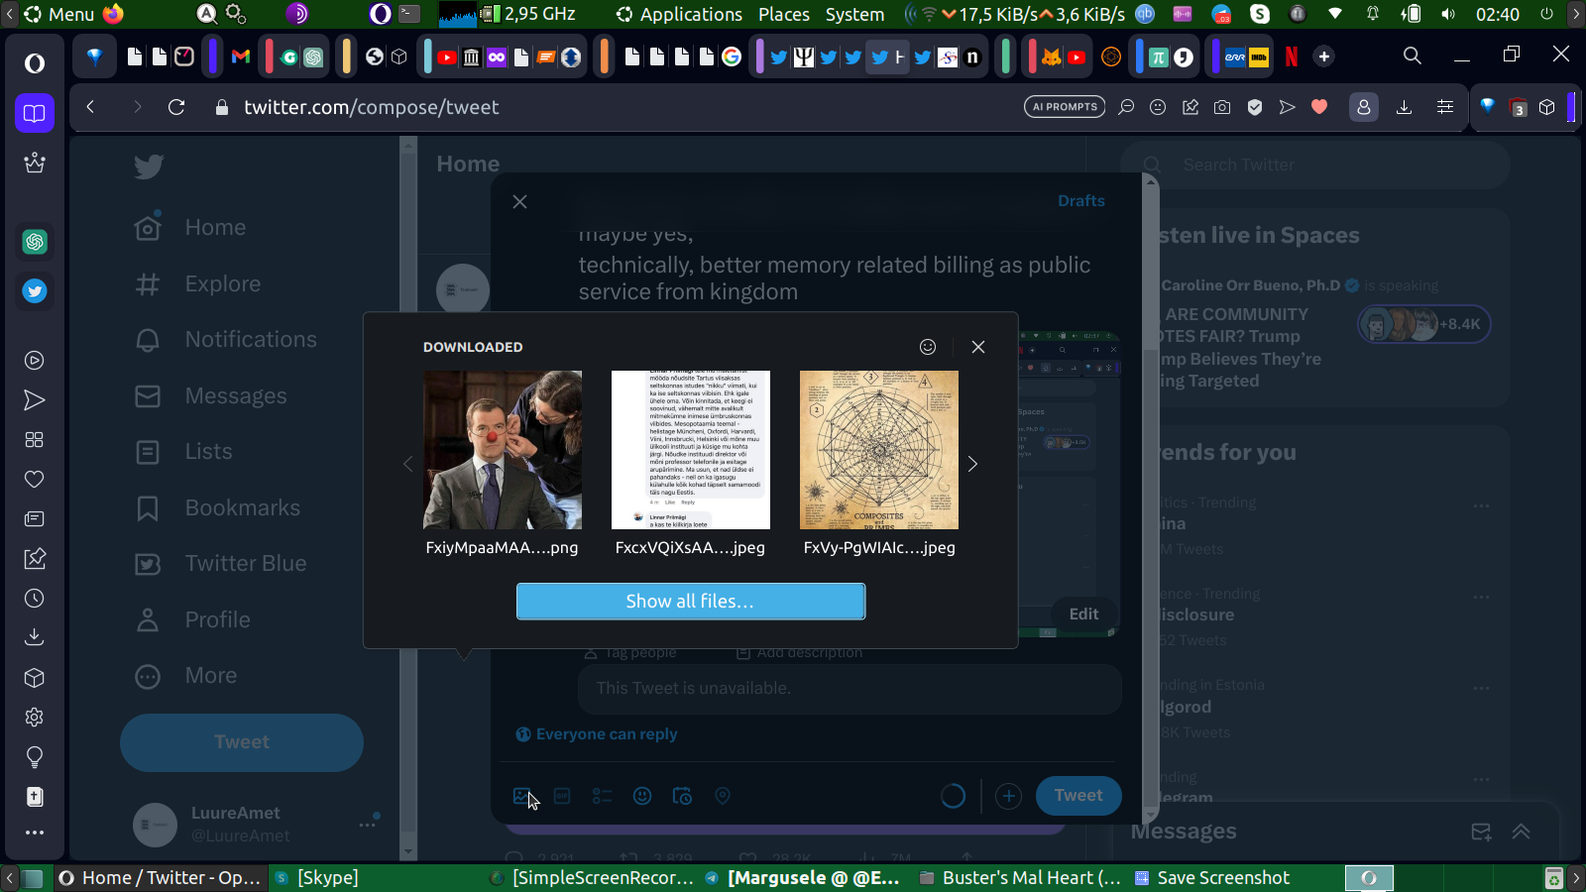
Task: Select the FxiyMpaaMAA png thumbnail
Action: (503, 450)
